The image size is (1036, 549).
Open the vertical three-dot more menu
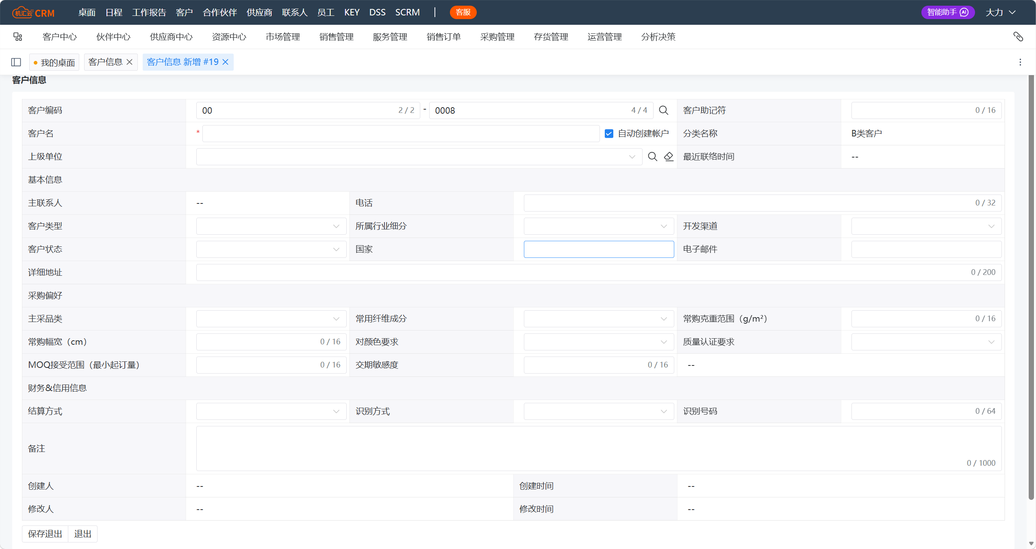point(1020,62)
